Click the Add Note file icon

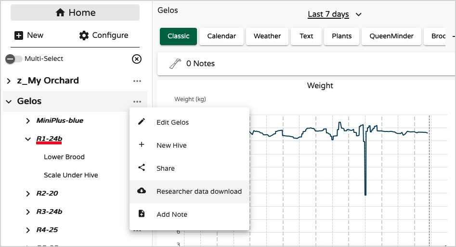142,214
